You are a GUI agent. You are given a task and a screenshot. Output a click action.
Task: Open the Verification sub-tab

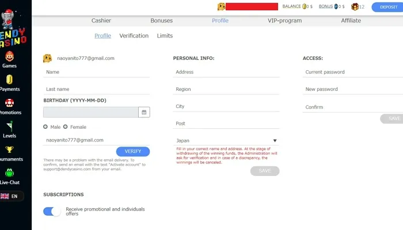pyautogui.click(x=134, y=36)
